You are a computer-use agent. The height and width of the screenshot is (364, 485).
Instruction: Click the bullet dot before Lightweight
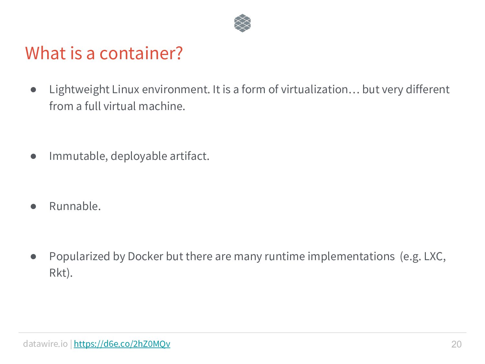pos(33,90)
